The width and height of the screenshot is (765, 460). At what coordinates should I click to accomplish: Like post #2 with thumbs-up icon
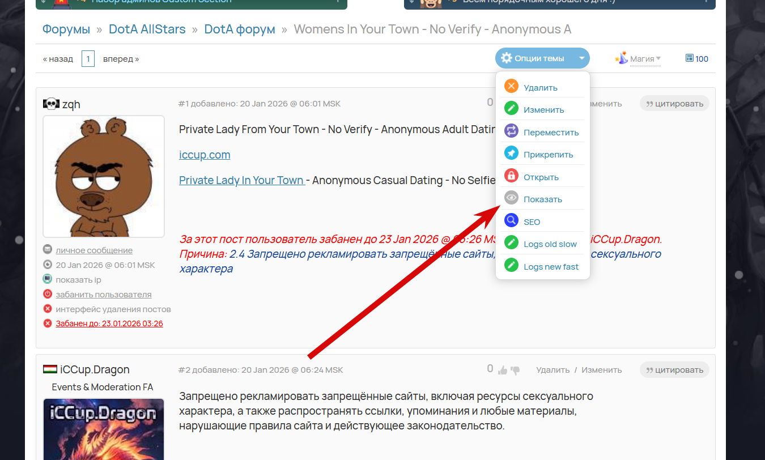[x=503, y=370]
